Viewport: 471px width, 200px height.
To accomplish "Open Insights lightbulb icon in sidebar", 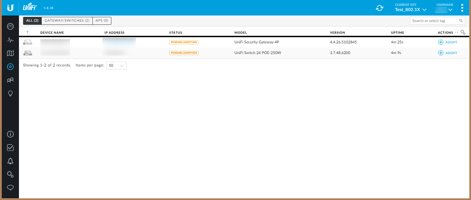I will pyautogui.click(x=10, y=94).
